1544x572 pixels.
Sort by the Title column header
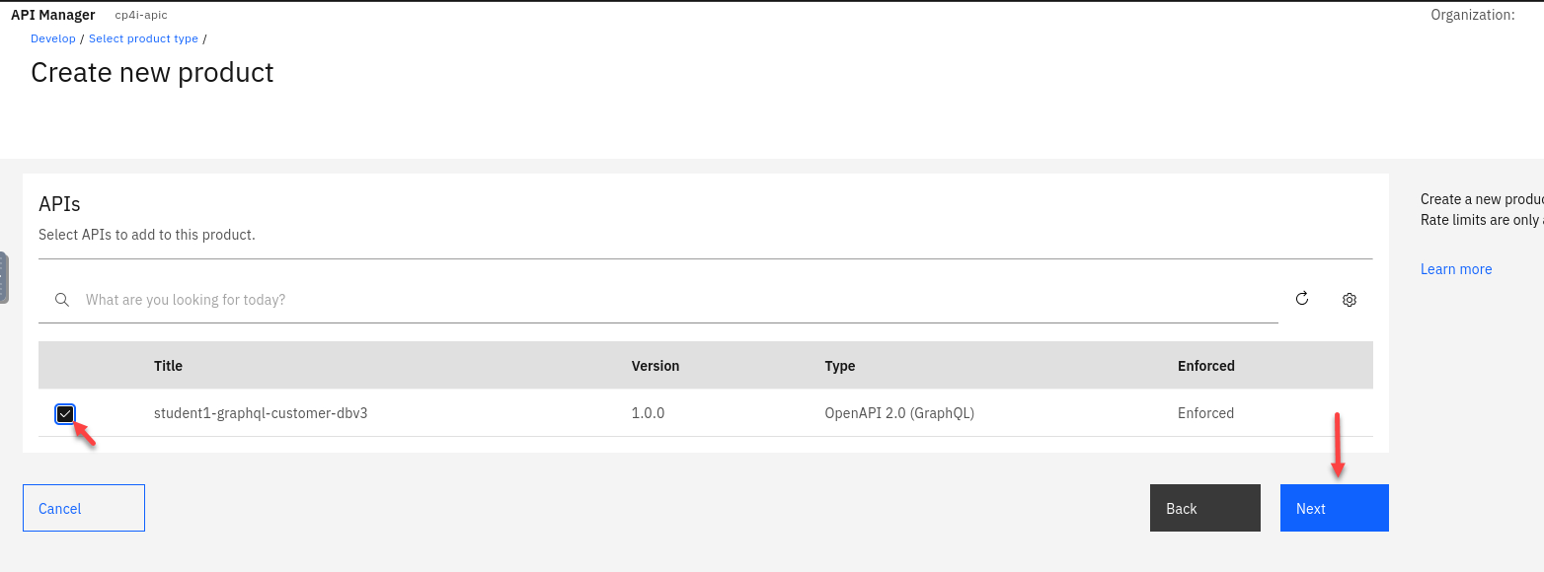point(169,366)
